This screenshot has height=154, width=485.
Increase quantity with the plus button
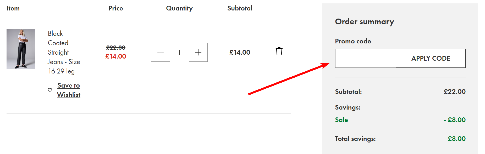tap(198, 52)
